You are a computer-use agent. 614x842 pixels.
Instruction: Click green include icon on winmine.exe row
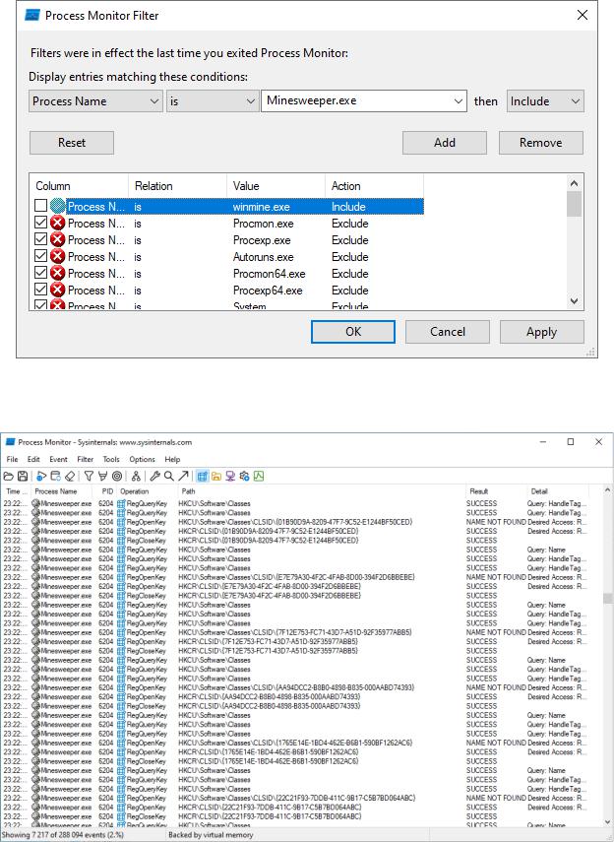pyautogui.click(x=57, y=206)
